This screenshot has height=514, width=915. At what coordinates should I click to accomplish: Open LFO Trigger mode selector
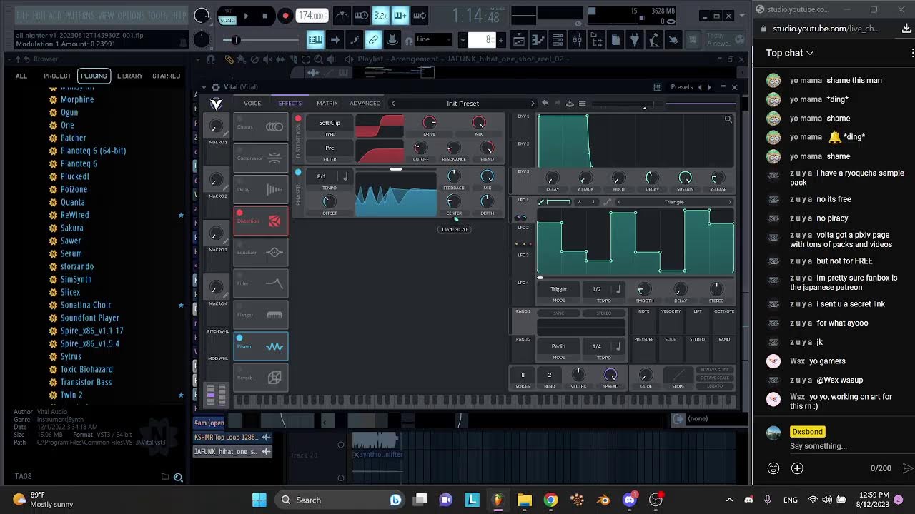click(558, 289)
